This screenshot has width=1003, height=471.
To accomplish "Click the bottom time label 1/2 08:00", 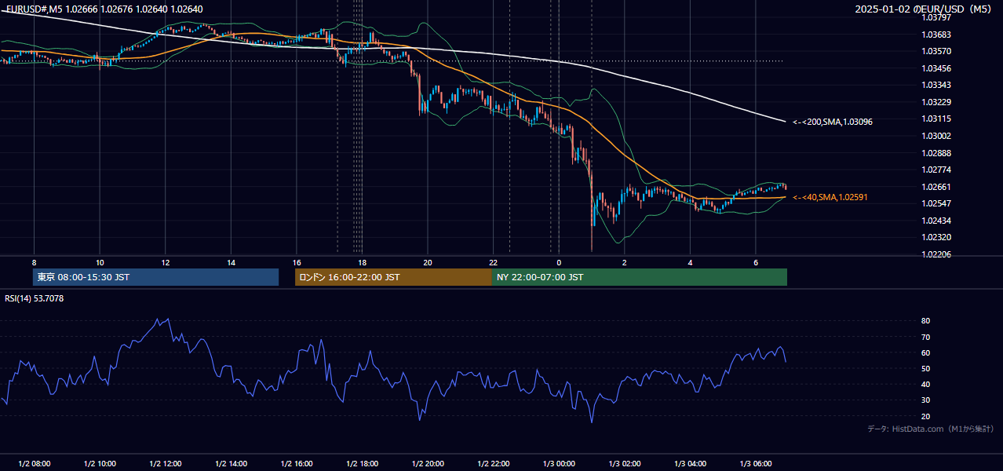I will coord(34,464).
